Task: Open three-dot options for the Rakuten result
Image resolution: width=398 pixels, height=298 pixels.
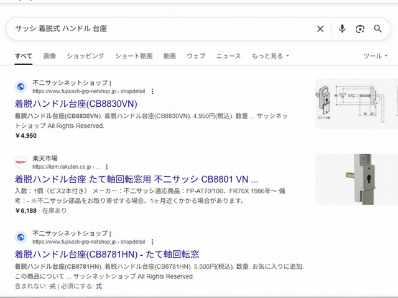Action: click(106, 167)
